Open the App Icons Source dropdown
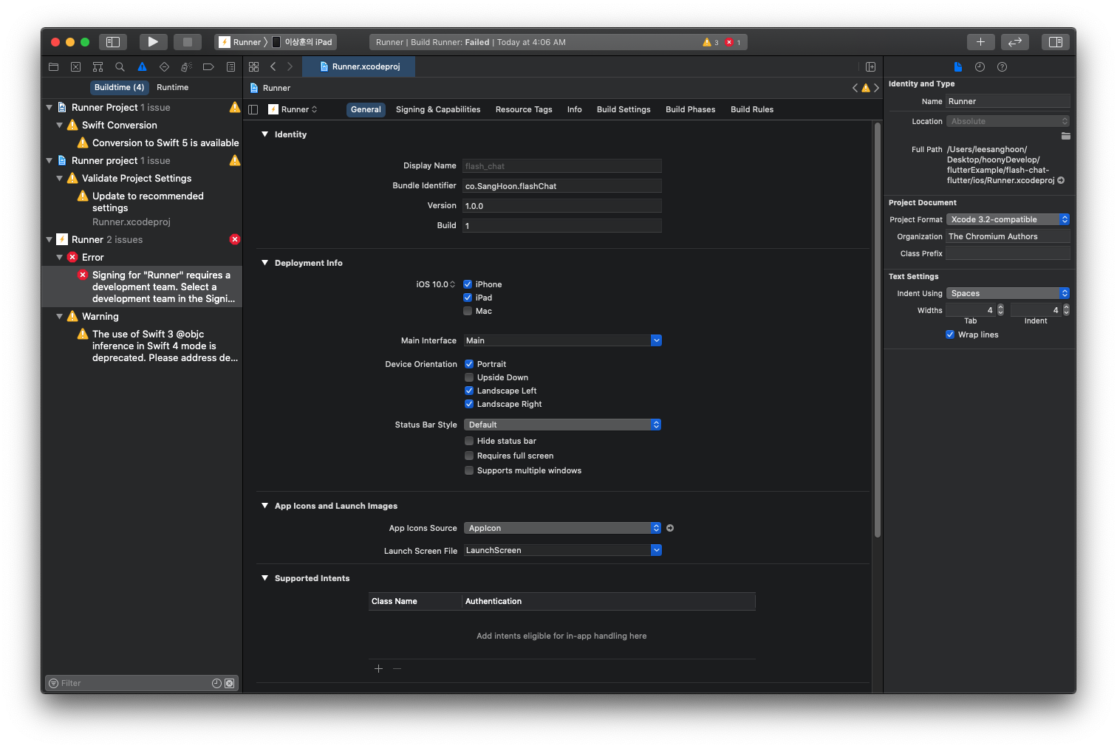Viewport: 1117px width, 748px height. [562, 528]
